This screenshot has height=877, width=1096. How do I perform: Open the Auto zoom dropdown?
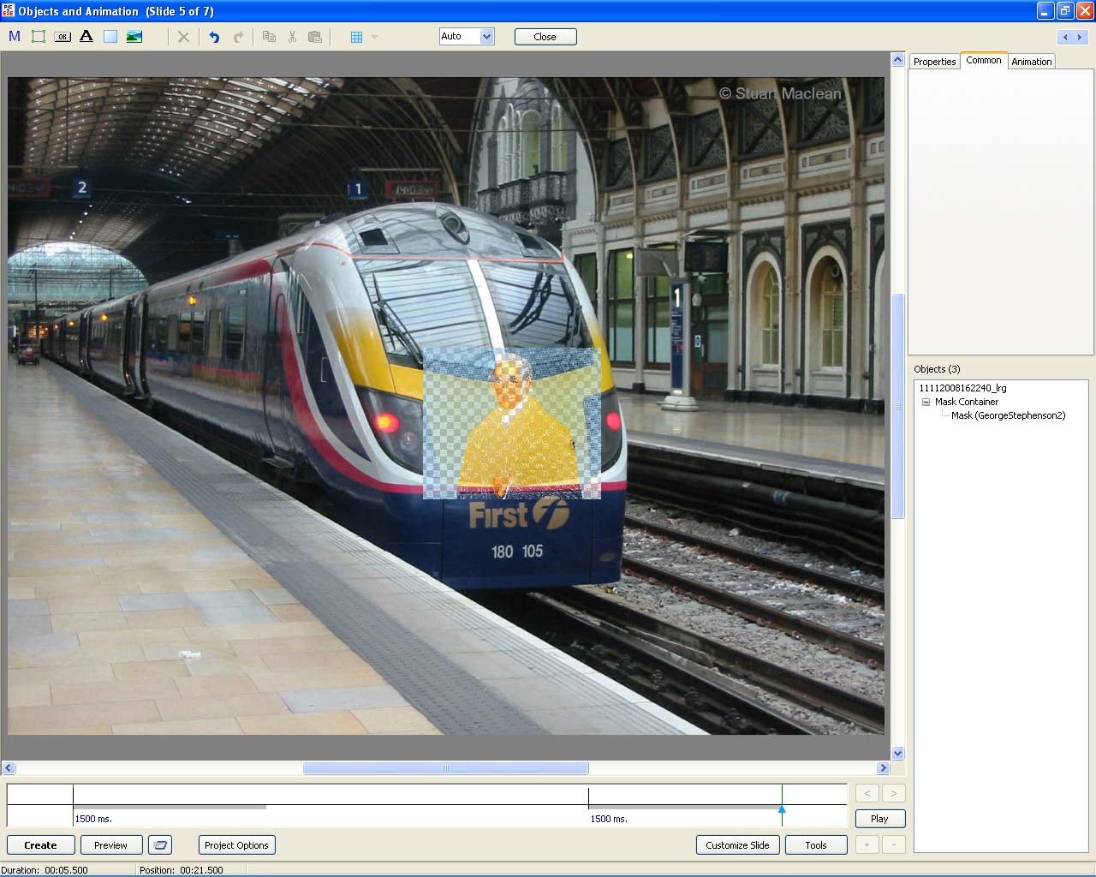[486, 37]
